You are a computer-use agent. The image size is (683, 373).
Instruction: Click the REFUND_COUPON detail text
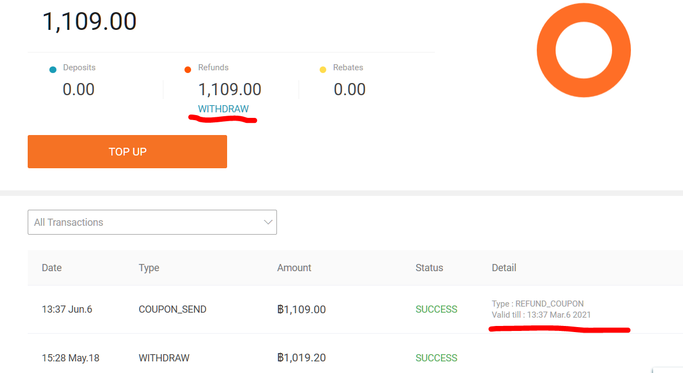click(537, 304)
